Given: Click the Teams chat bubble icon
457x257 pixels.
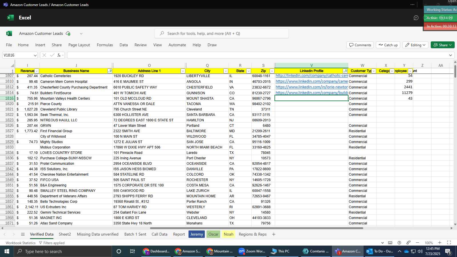Looking at the screenshot, I should point(416,18).
